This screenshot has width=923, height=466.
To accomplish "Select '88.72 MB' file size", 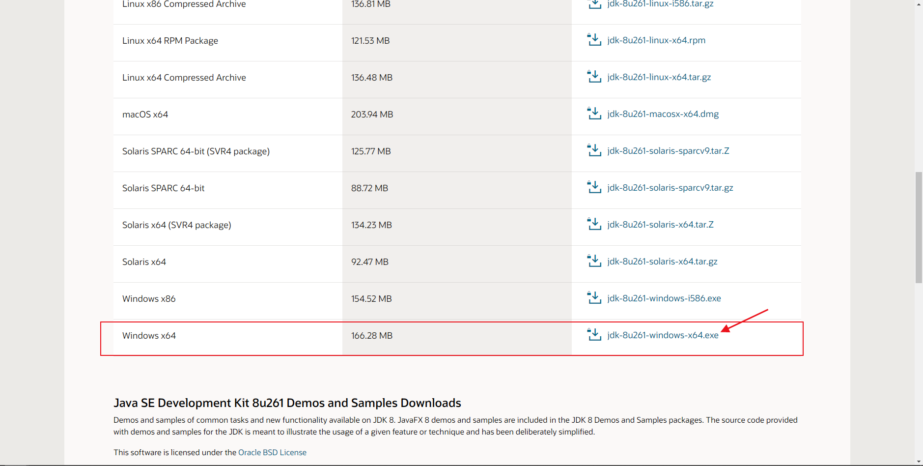I will point(369,188).
